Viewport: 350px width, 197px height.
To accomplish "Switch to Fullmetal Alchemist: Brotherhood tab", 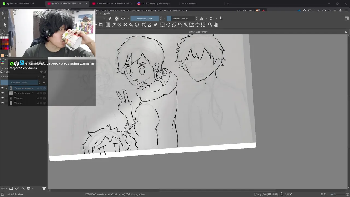I will click(112, 4).
